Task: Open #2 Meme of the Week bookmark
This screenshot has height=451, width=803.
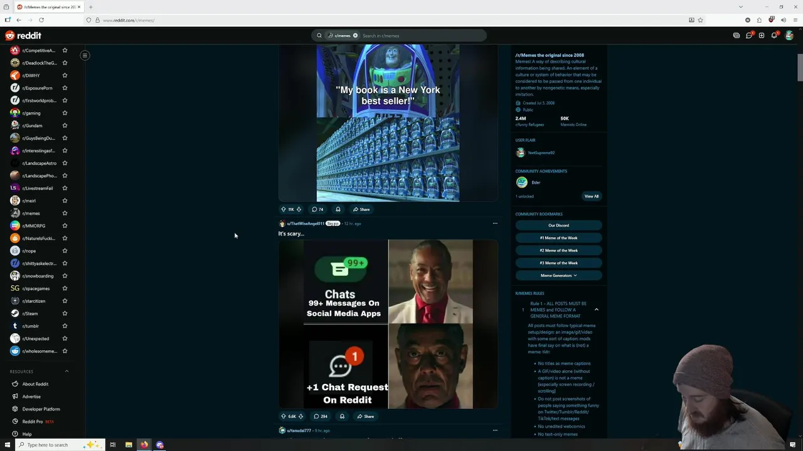Action: 558,251
